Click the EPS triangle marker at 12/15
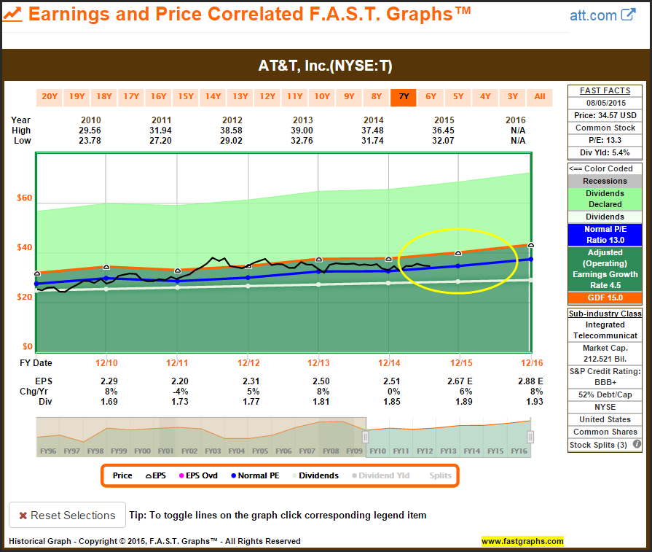Image resolution: width=652 pixels, height=552 pixels. (458, 253)
